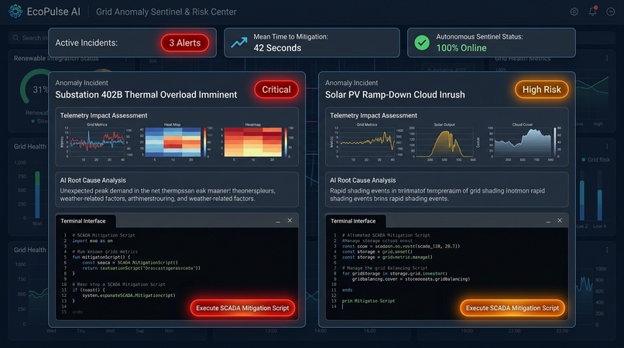Viewport: 624px width, 348px height.
Task: Close the Solar PV Terminal Interface
Action: [560, 220]
